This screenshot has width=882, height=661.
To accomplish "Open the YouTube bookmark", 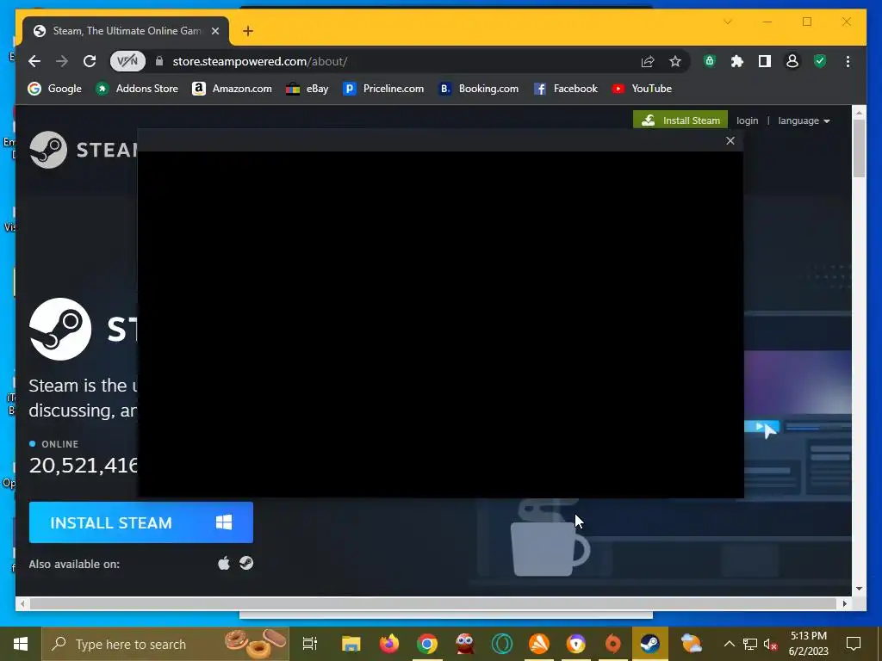I will (642, 89).
